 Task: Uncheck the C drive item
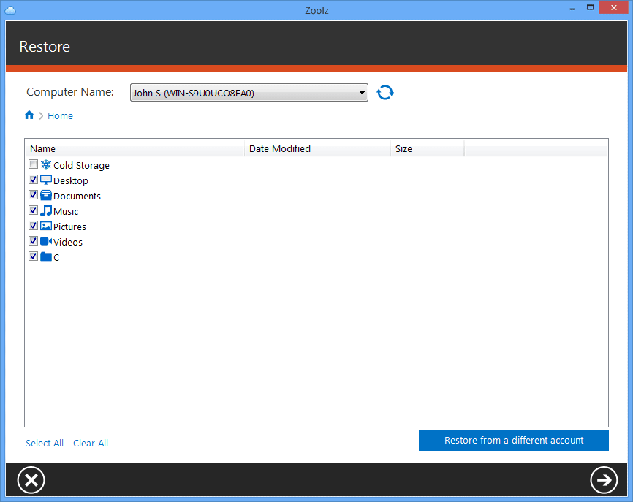click(x=33, y=256)
